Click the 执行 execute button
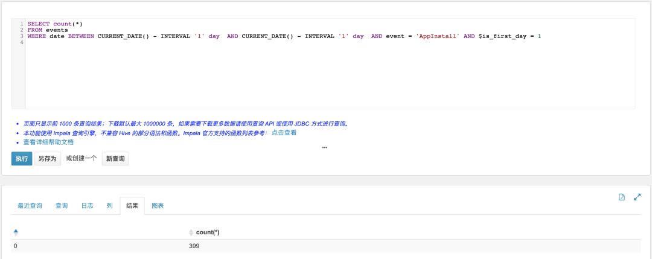The width and height of the screenshot is (652, 259). point(22,159)
